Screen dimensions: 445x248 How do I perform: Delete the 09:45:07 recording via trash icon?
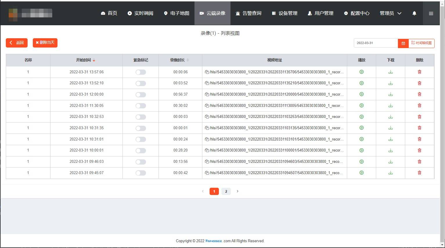coord(419,173)
